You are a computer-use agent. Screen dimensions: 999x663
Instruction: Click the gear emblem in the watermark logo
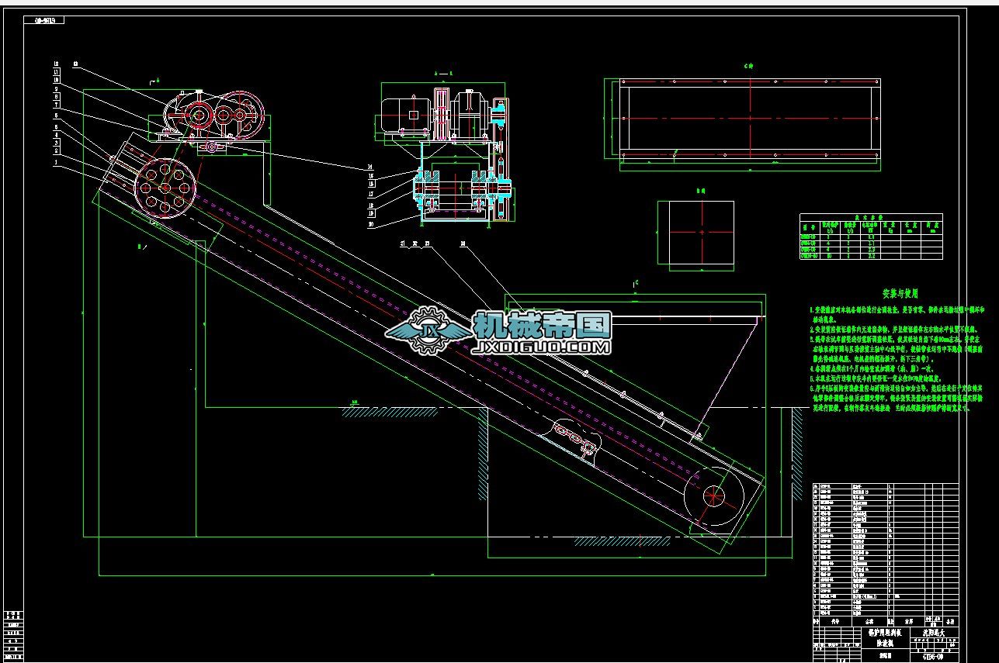pos(426,331)
